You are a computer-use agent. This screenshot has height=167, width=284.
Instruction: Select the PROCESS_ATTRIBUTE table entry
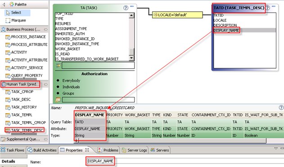tap(27, 44)
